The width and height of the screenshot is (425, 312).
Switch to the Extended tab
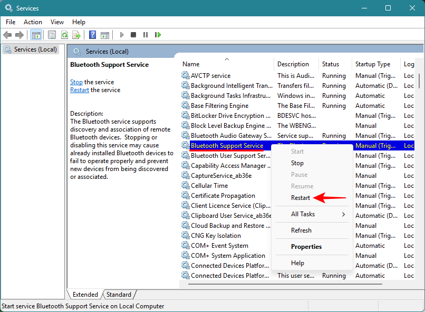point(85,295)
